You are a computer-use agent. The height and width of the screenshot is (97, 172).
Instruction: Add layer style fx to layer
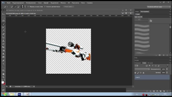[150, 91]
